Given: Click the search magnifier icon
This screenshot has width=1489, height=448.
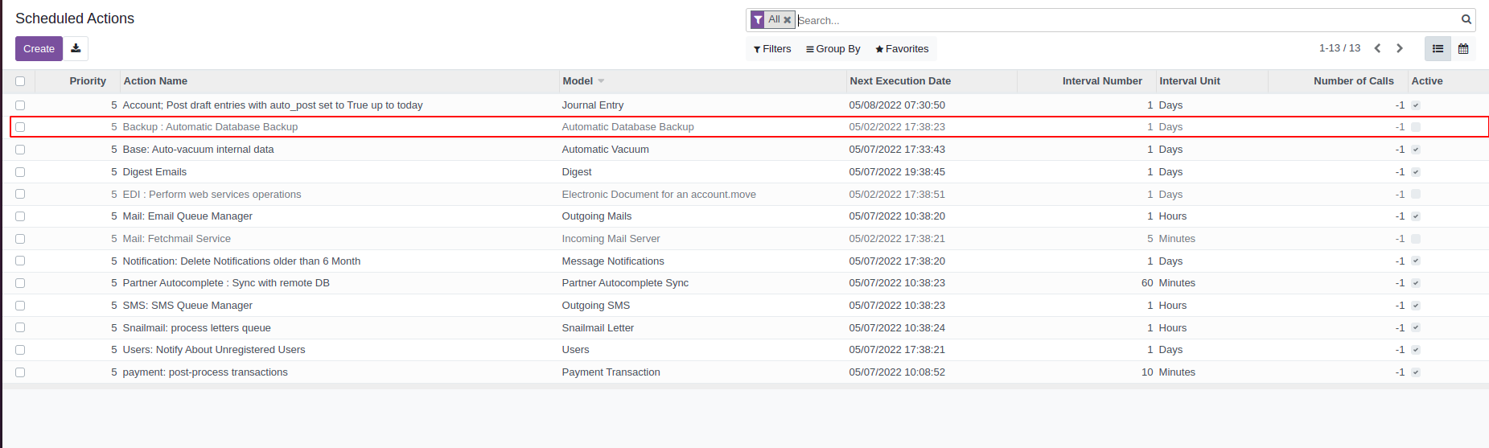Looking at the screenshot, I should [1466, 19].
